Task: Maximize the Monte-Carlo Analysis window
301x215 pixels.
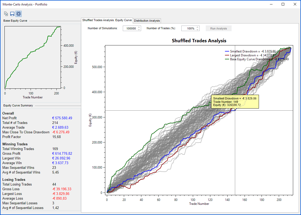Action: (283, 4)
